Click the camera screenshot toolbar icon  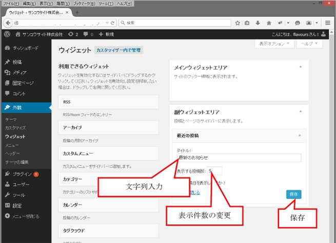pyautogui.click(x=309, y=23)
